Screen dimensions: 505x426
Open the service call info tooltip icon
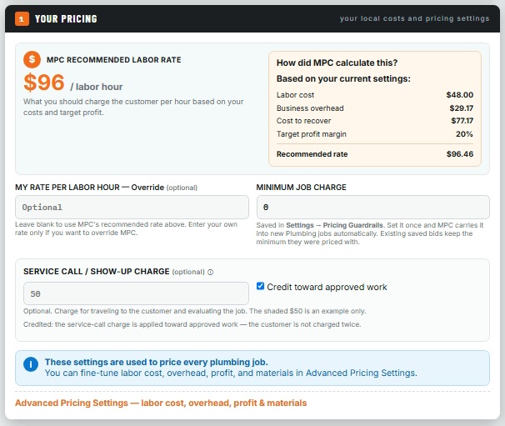click(210, 273)
